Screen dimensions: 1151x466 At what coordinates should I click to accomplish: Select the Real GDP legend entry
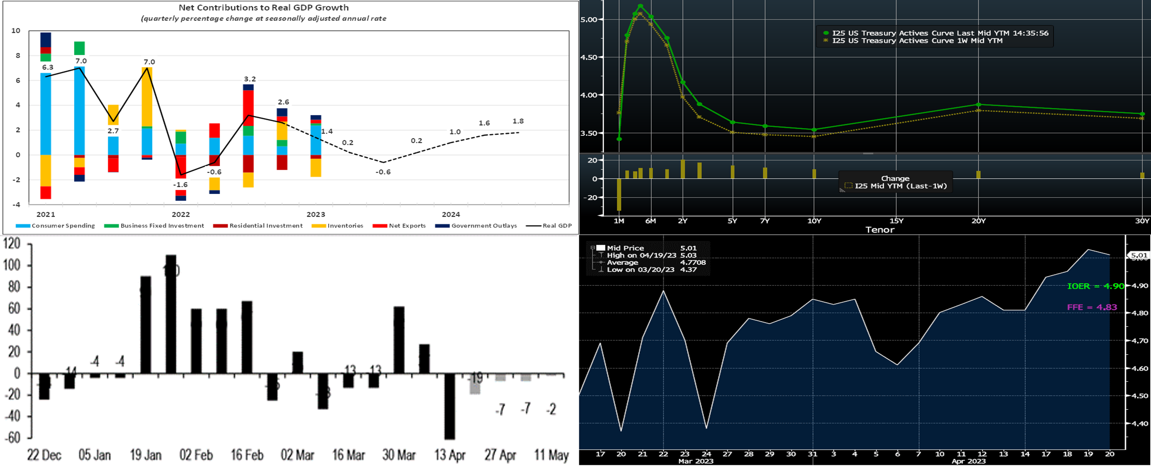coord(557,226)
